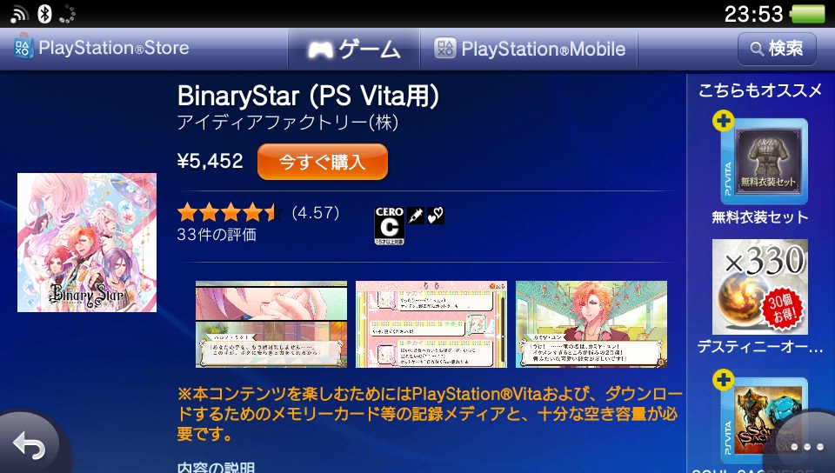Open the ×330 Destiny Orb item

760,296
